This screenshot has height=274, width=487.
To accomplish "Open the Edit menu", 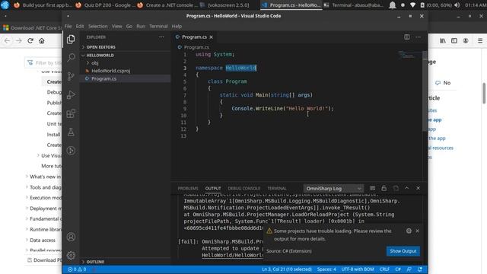I will tap(80, 27).
